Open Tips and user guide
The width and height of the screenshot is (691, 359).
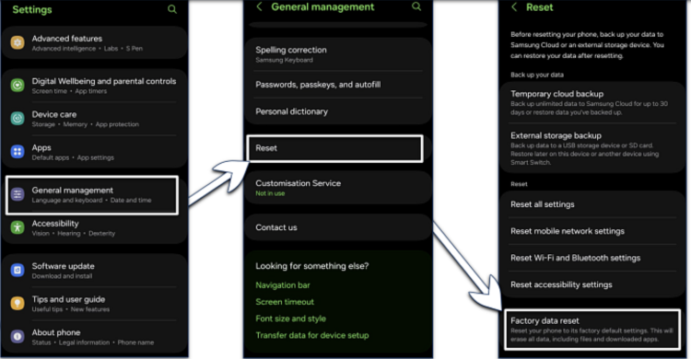[x=94, y=304]
